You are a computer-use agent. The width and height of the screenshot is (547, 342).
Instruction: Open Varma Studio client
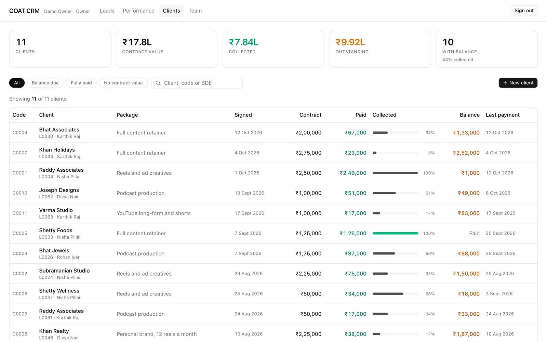(x=56, y=210)
